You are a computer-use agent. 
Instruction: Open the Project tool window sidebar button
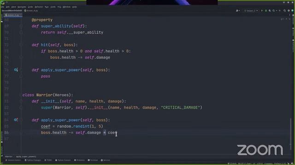[x=2, y=18]
